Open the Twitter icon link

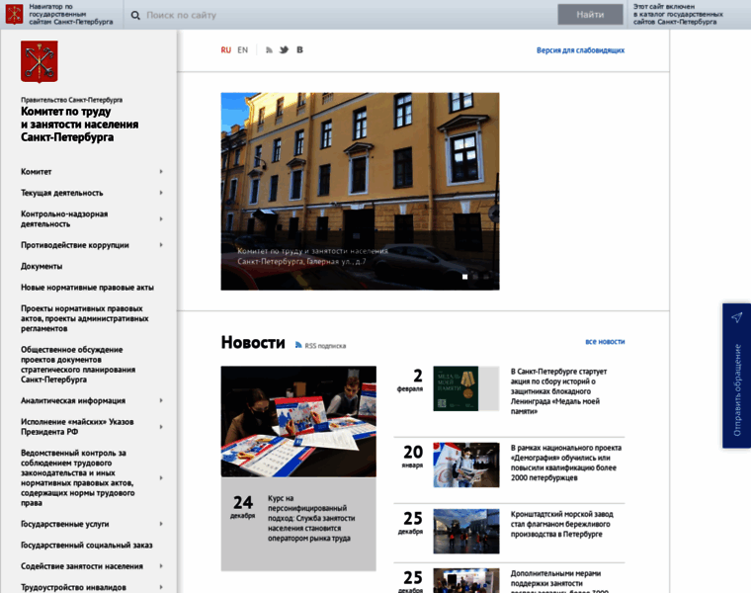click(284, 49)
